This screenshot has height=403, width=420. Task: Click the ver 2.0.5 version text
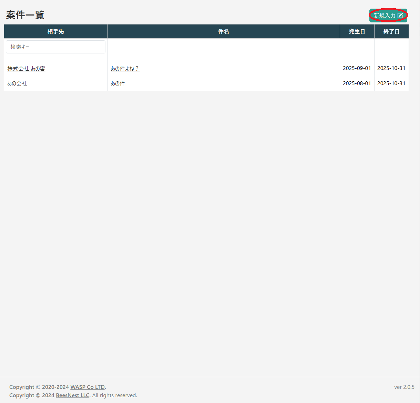point(404,387)
